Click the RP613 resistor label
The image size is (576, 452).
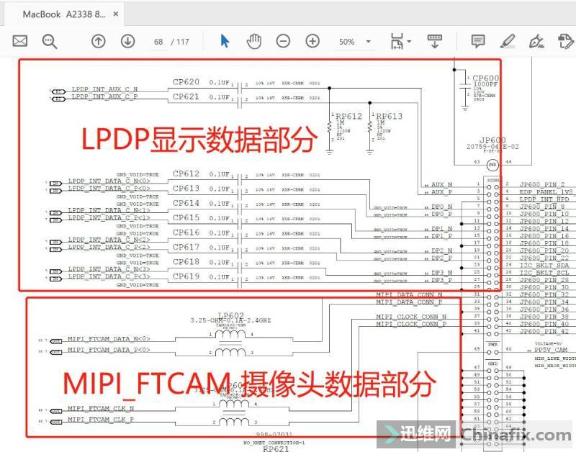coord(389,116)
